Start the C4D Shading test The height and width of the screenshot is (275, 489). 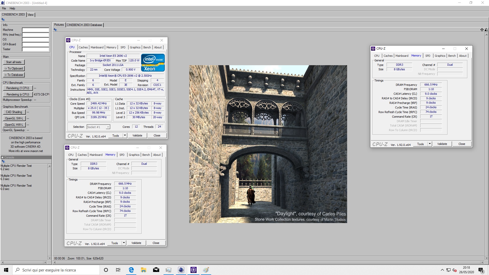(x=14, y=112)
